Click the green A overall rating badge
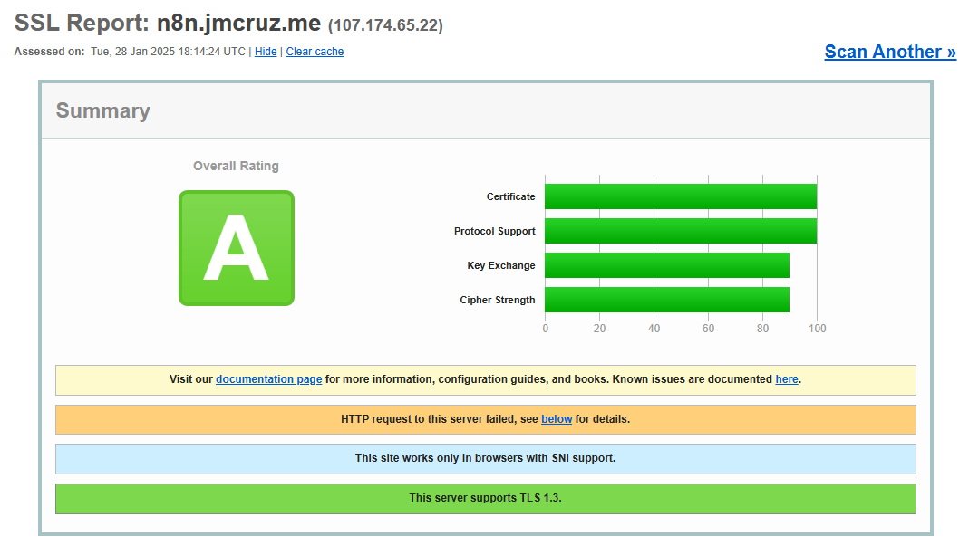Screen dimensions: 969x546 coord(237,248)
